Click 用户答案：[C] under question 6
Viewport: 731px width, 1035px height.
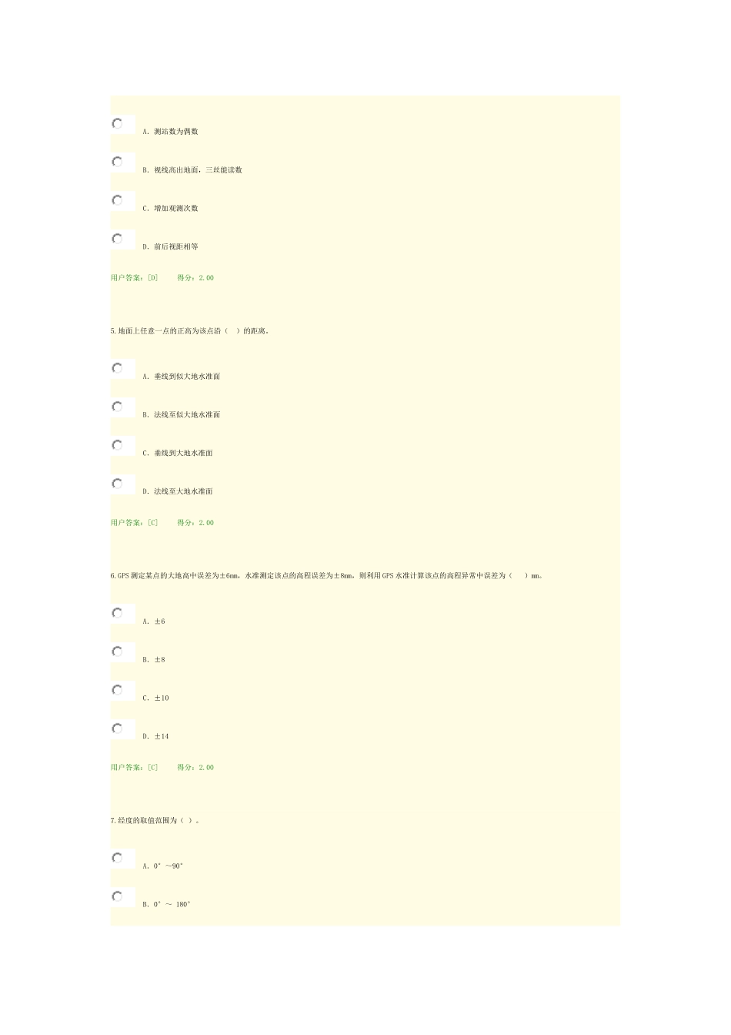click(135, 768)
